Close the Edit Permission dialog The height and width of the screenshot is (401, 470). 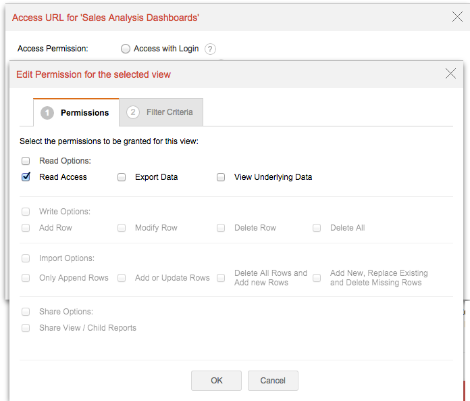(x=451, y=74)
